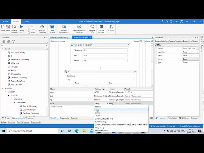Open the activities filter funnel icon
Screen dimensions: 204x153
tap(13, 41)
